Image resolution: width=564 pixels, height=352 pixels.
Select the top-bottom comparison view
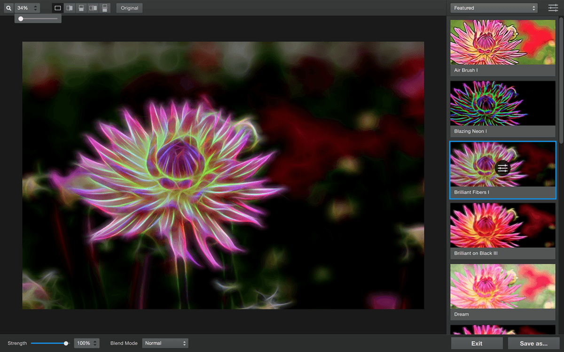105,8
